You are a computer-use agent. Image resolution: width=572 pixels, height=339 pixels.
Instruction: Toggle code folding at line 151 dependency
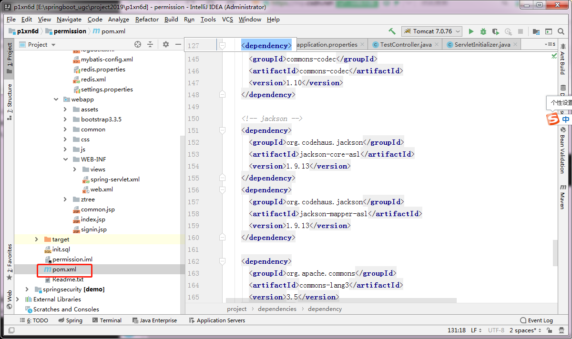[x=222, y=130]
